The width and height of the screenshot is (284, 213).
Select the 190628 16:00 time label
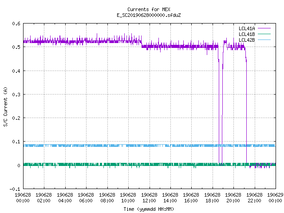tap(191, 198)
